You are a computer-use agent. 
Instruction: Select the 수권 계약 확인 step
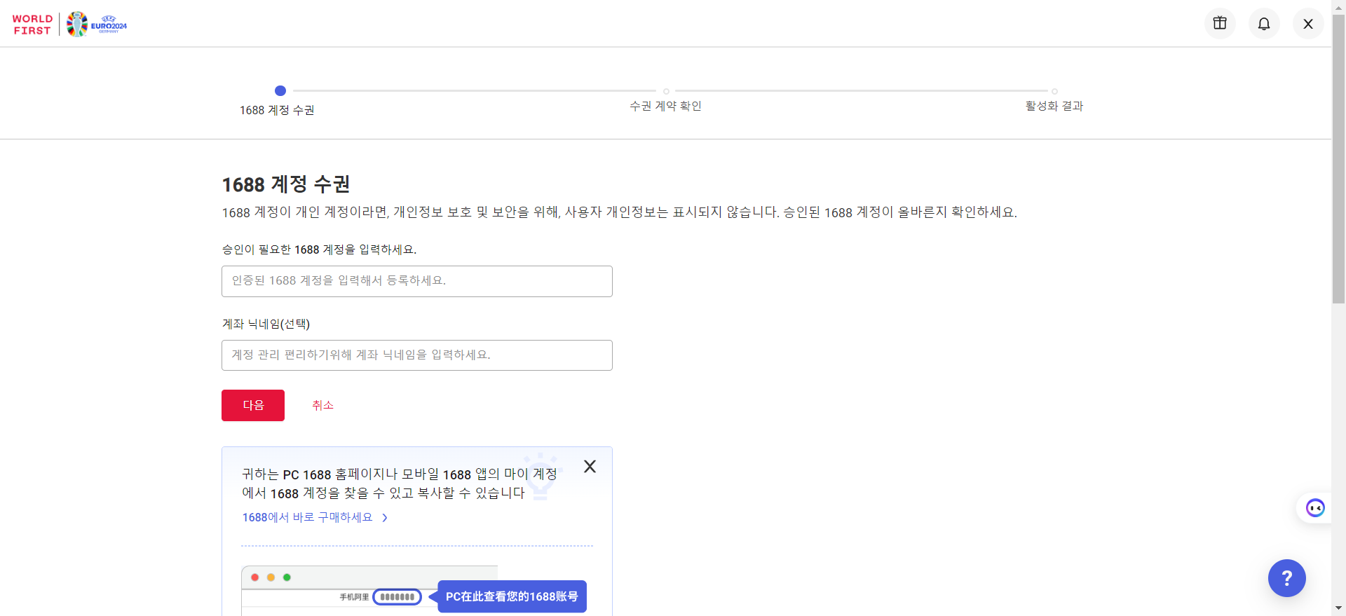pyautogui.click(x=665, y=106)
